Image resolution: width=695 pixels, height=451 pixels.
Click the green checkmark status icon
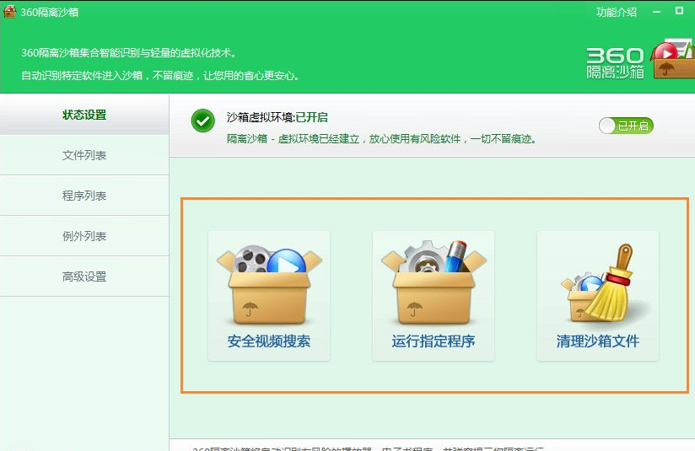[x=203, y=121]
